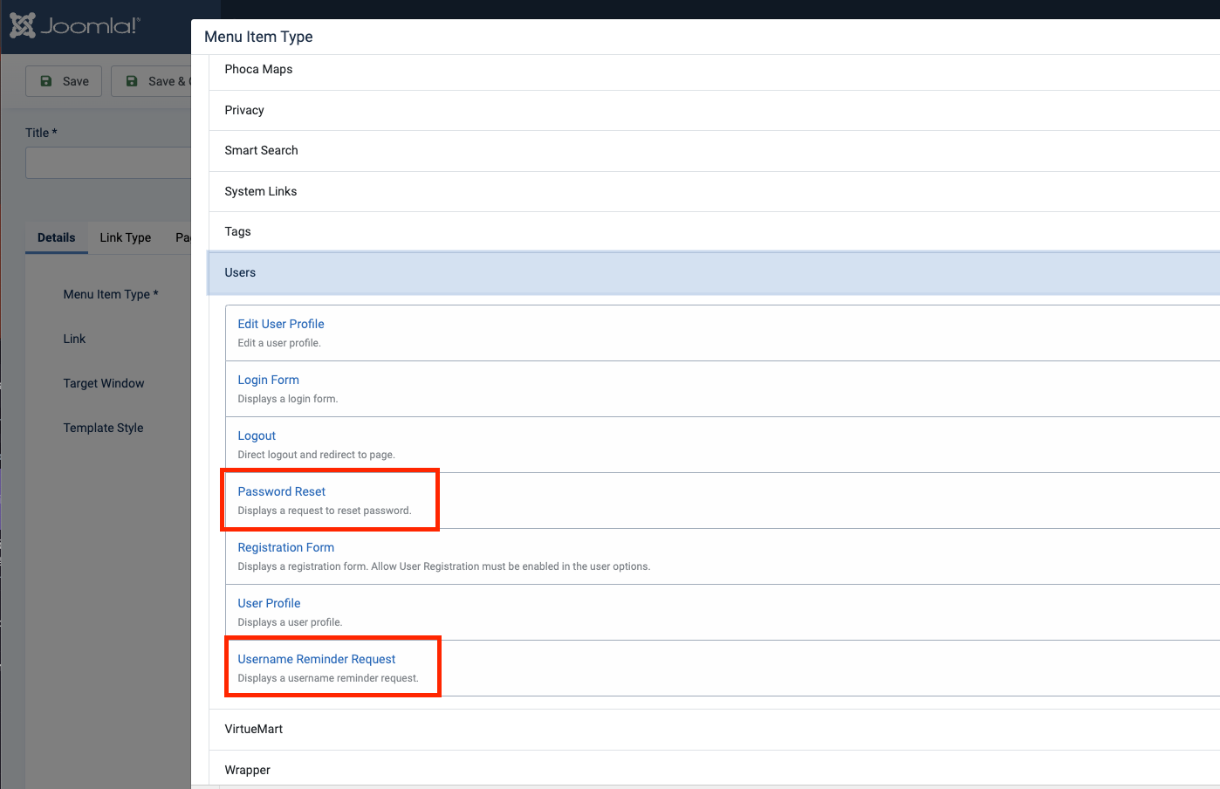Click the 'Title *' field label
The image size is (1220, 789).
pyautogui.click(x=41, y=133)
